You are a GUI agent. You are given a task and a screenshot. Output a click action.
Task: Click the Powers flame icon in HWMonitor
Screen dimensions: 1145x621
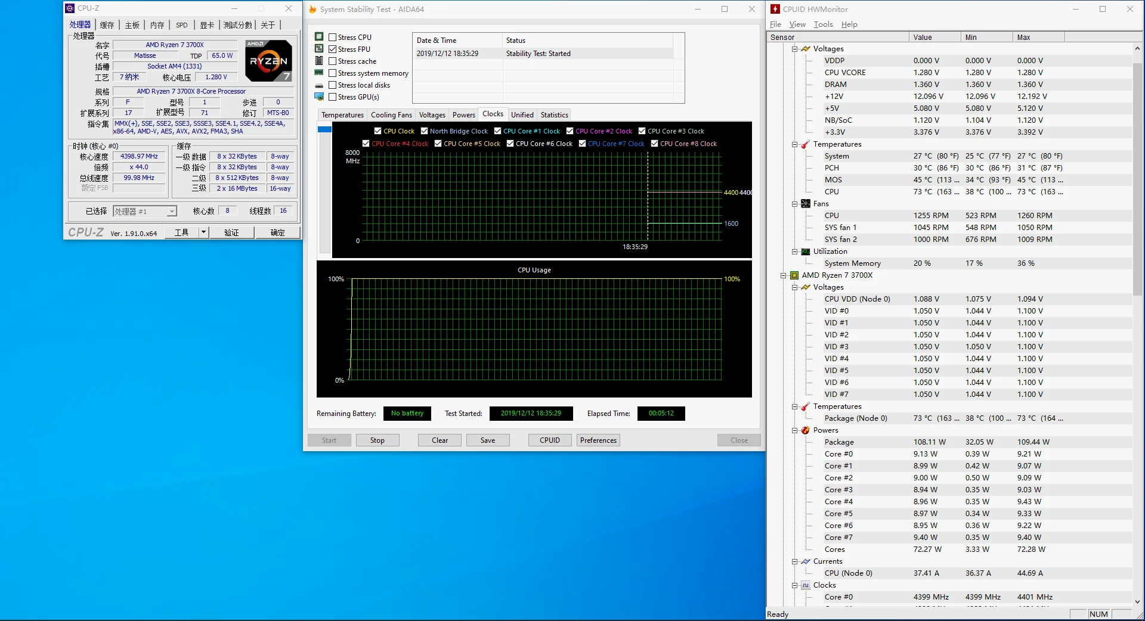(806, 430)
